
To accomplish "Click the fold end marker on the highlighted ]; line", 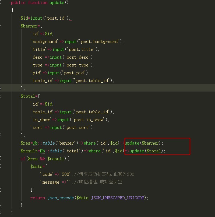I will (1, 88).
